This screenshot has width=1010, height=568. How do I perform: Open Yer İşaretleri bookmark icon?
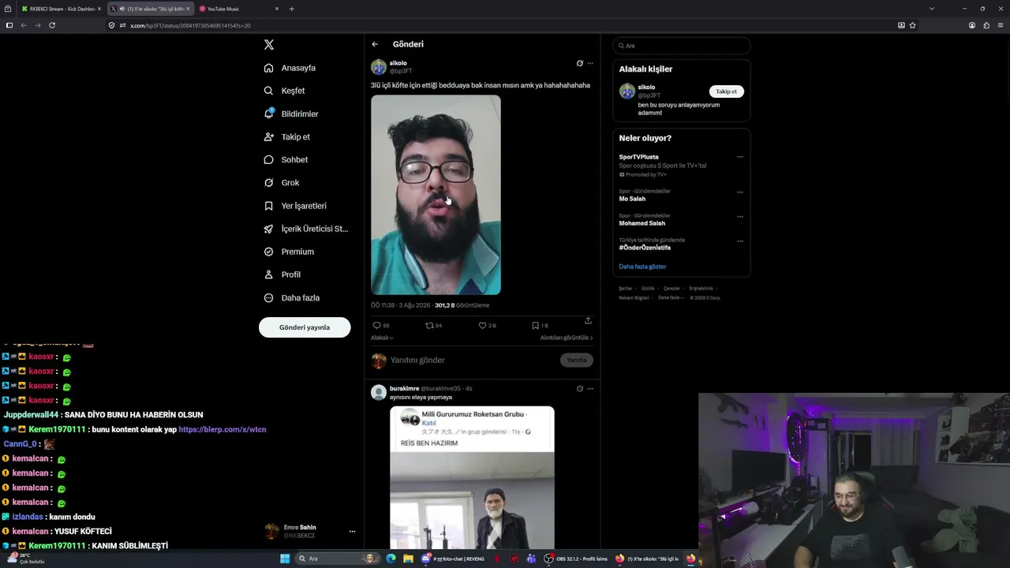tap(268, 206)
